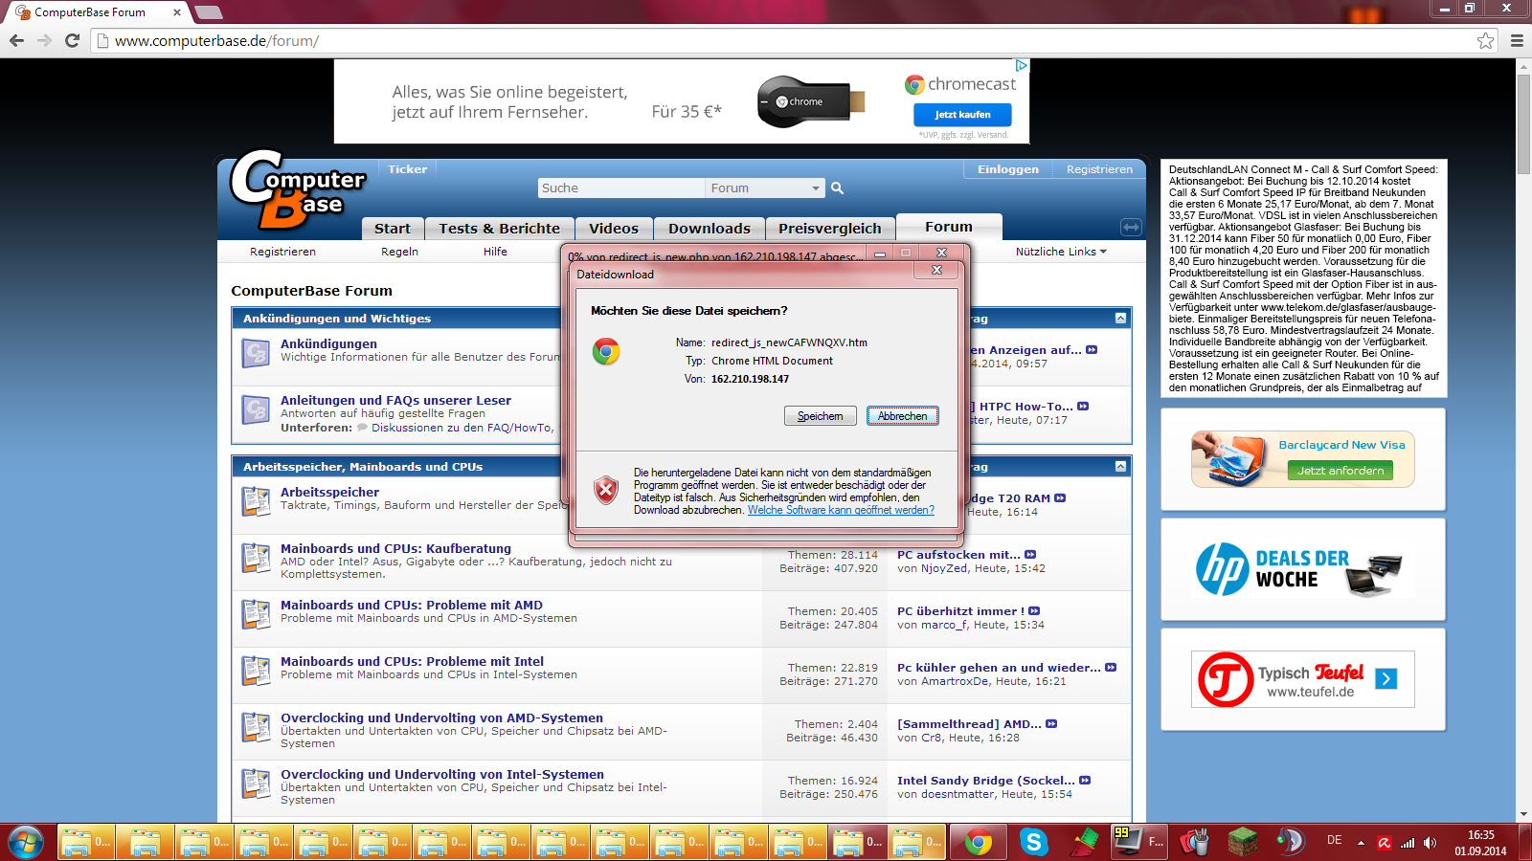The height and width of the screenshot is (861, 1532).
Task: Go to last post of PC aufstocken thread
Action: 1030,555
